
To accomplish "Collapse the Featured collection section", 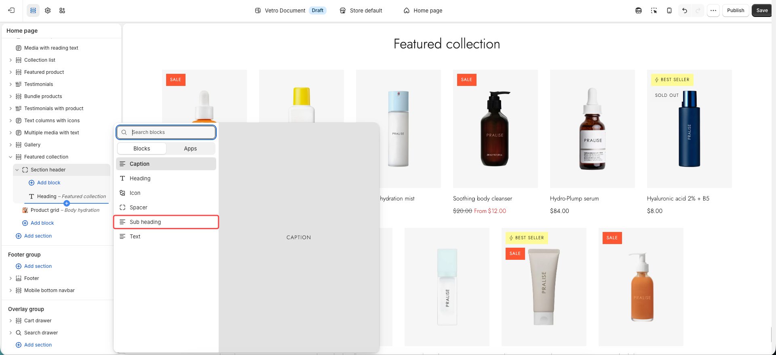I will (11, 157).
